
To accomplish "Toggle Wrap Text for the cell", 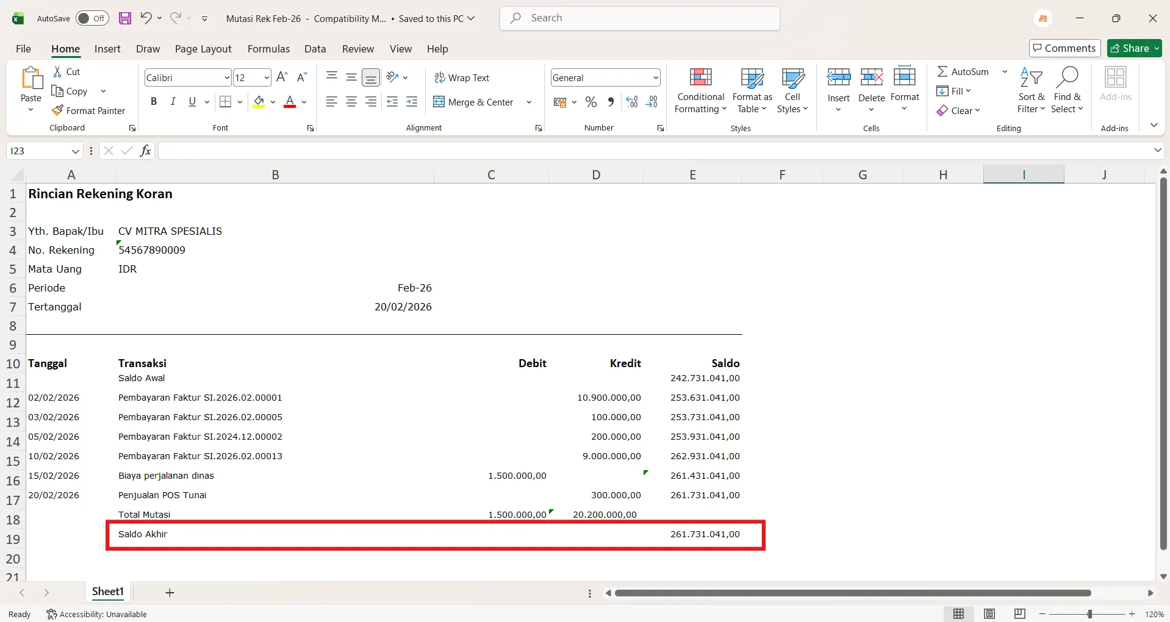I will [462, 77].
